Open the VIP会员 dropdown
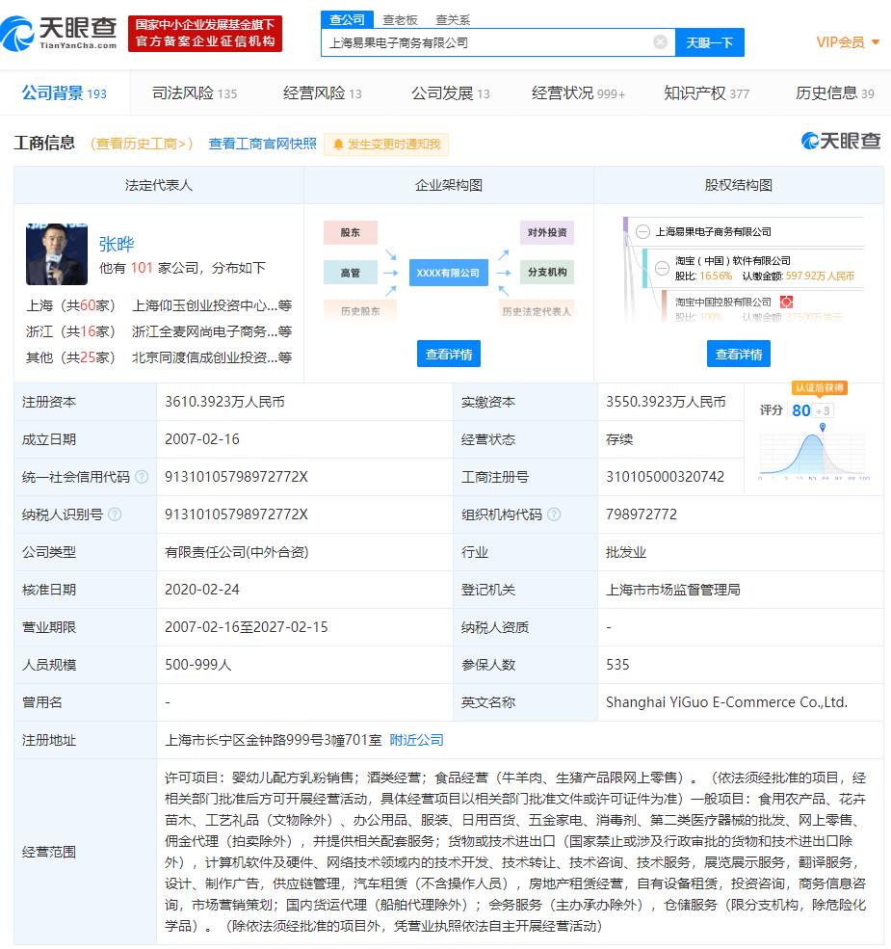Viewport: 891px width, 949px height. (848, 41)
